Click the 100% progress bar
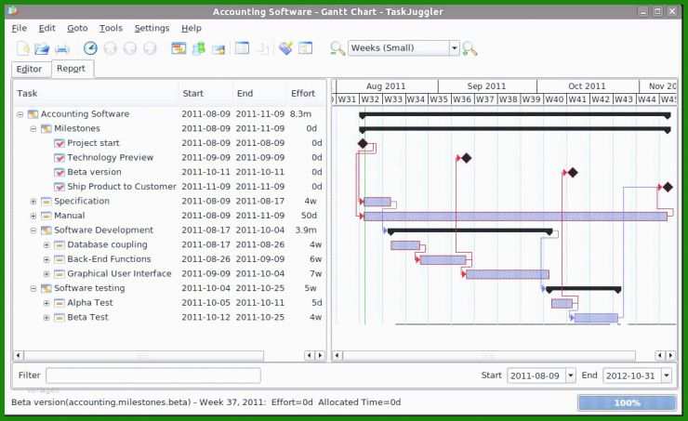The width and height of the screenshot is (688, 421). point(628,402)
